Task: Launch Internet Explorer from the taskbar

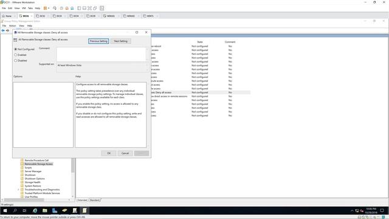Action: click(35, 210)
